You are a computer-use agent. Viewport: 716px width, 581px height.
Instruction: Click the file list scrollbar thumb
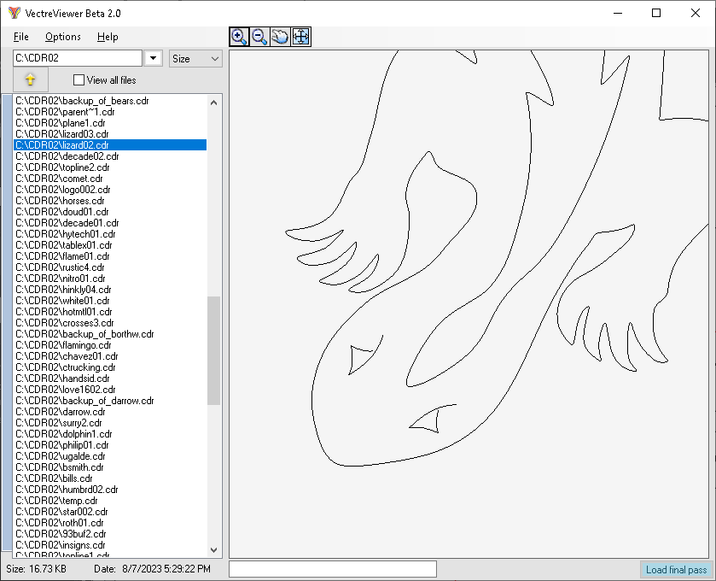pos(213,350)
